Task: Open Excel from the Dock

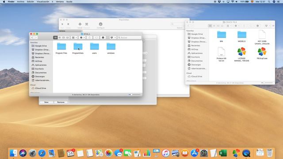Action: point(223,153)
